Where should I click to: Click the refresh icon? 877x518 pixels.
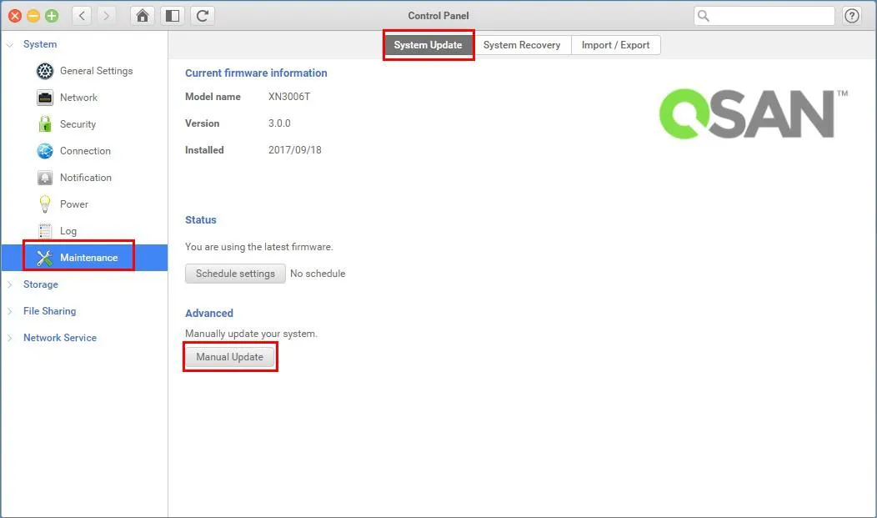(x=203, y=16)
